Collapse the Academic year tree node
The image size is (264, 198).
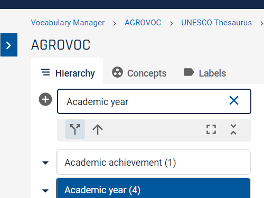pyautogui.click(x=45, y=191)
